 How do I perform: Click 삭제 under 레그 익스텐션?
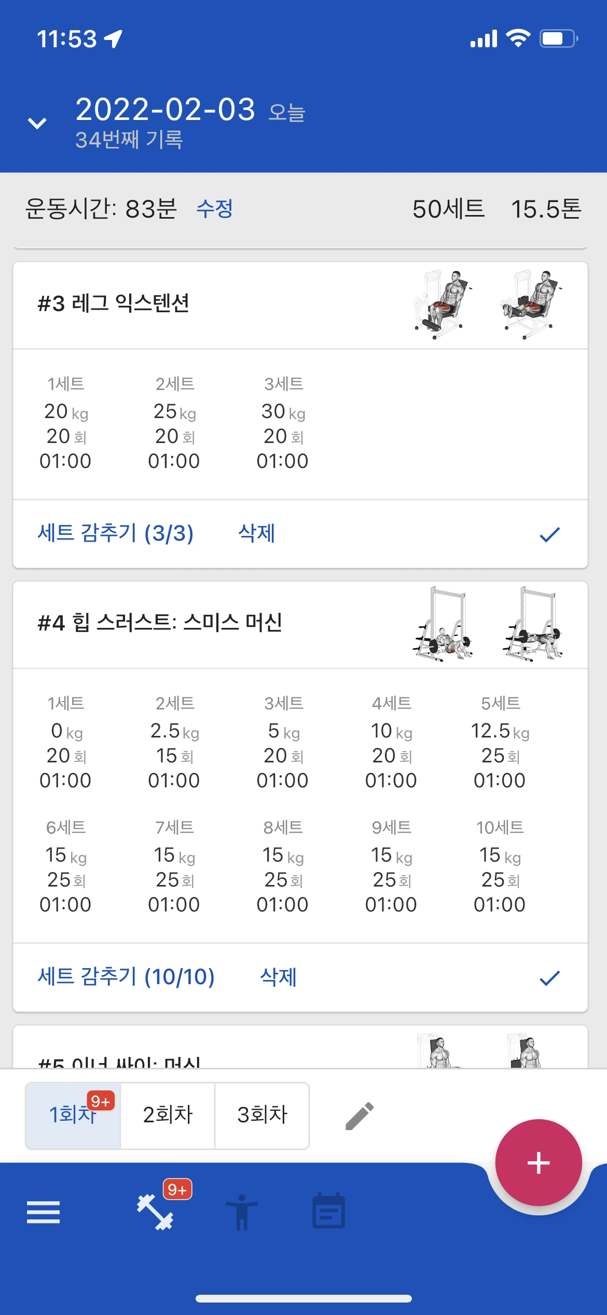click(256, 533)
